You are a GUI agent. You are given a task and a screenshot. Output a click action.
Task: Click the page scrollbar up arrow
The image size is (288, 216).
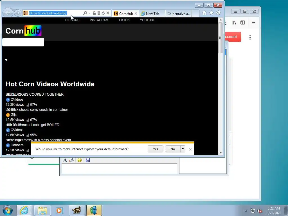pos(220,20)
